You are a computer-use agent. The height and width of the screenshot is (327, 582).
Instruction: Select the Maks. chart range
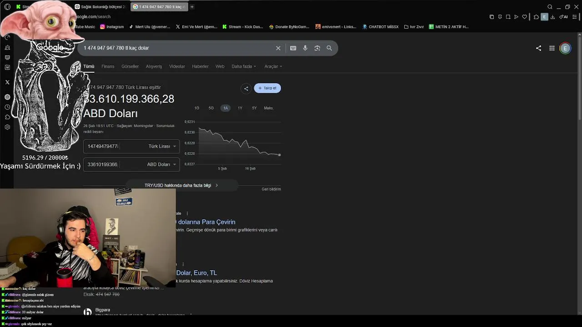pos(269,108)
